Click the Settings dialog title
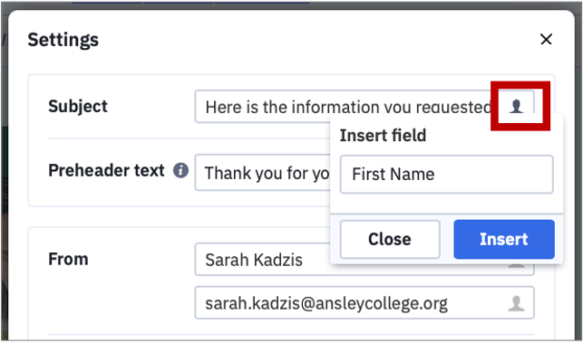 63,39
